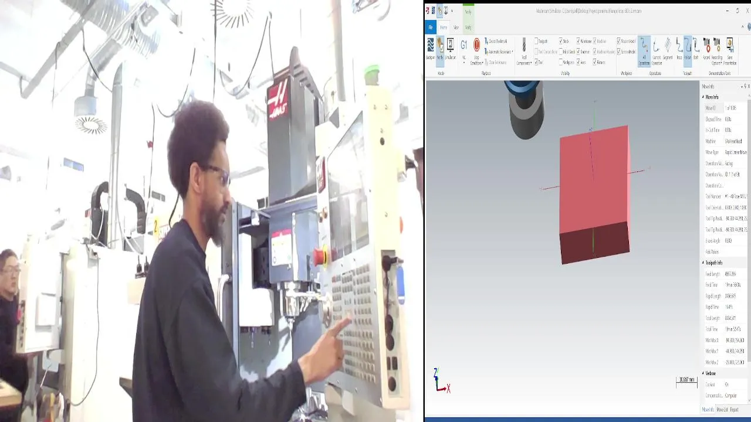Select All Operations
The width and height of the screenshot is (751, 422).
tap(644, 51)
